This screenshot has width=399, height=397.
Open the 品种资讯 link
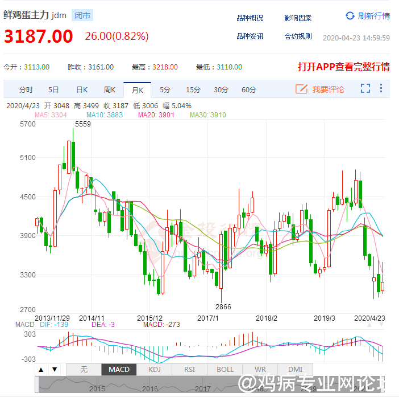click(250, 36)
